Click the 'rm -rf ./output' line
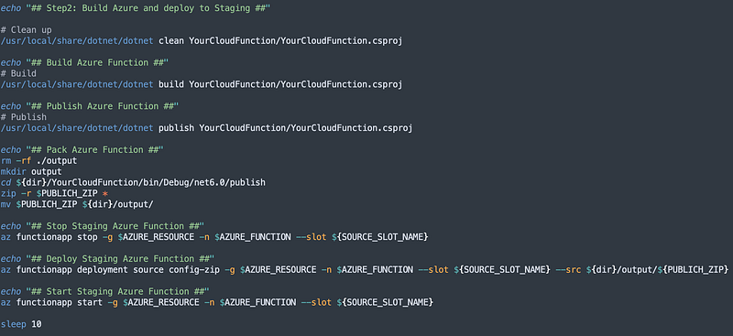 38,161
